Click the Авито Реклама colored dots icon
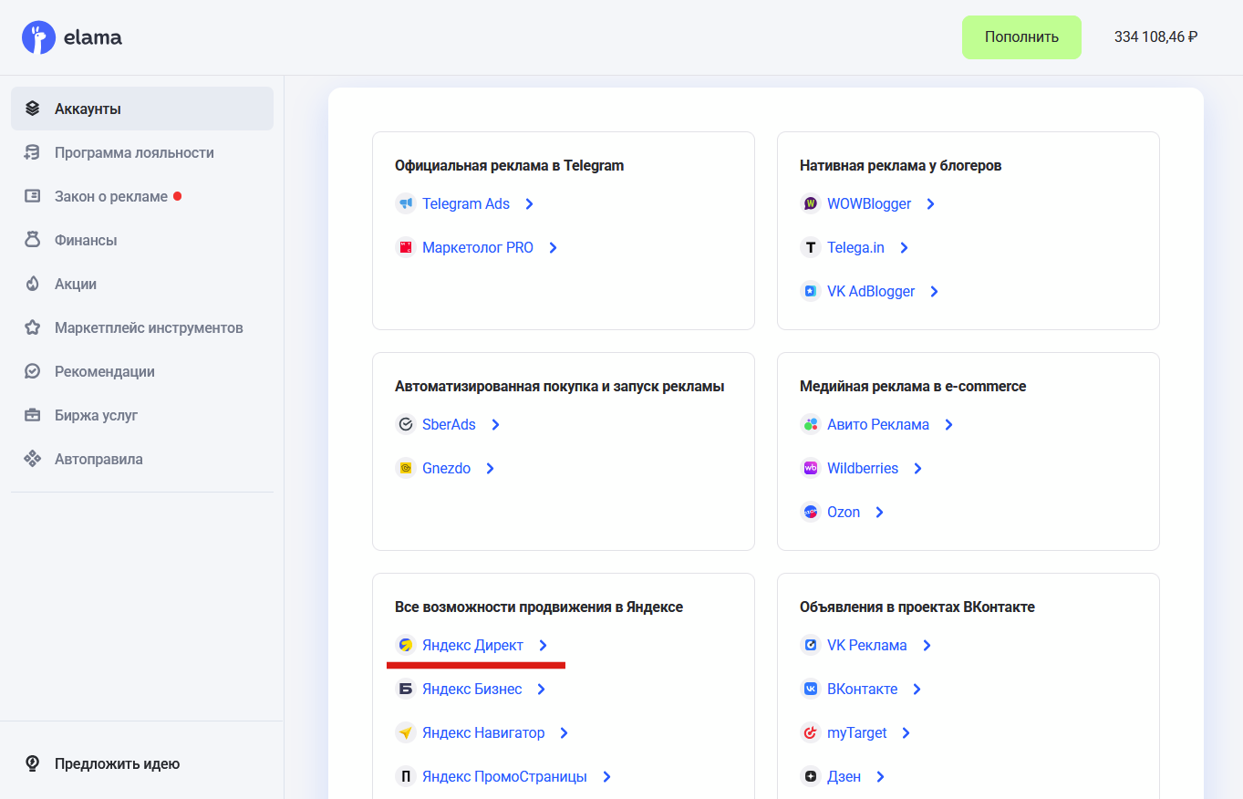This screenshot has height=799, width=1243. pos(810,424)
